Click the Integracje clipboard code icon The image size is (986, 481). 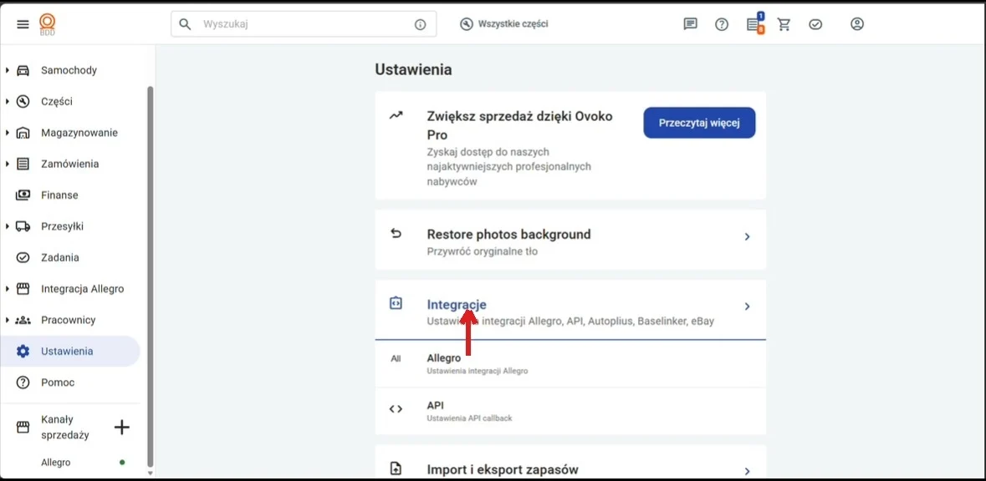[396, 303]
